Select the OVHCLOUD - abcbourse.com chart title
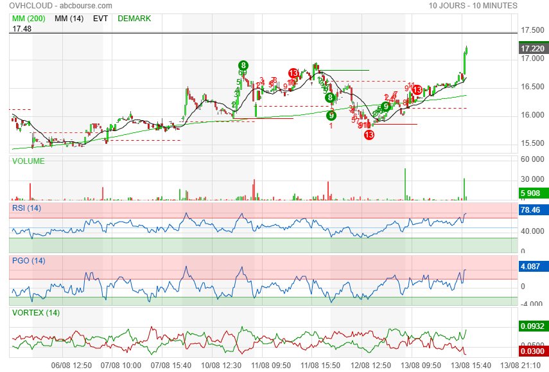This screenshot has width=549, height=372. click(x=60, y=6)
